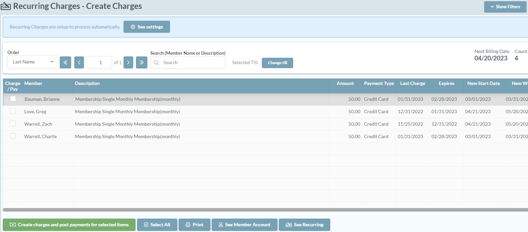
Task: Sort by the Amount column header
Action: click(345, 84)
